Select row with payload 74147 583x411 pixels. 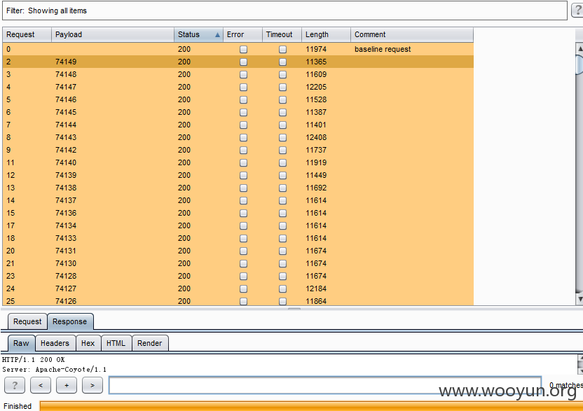(238, 87)
